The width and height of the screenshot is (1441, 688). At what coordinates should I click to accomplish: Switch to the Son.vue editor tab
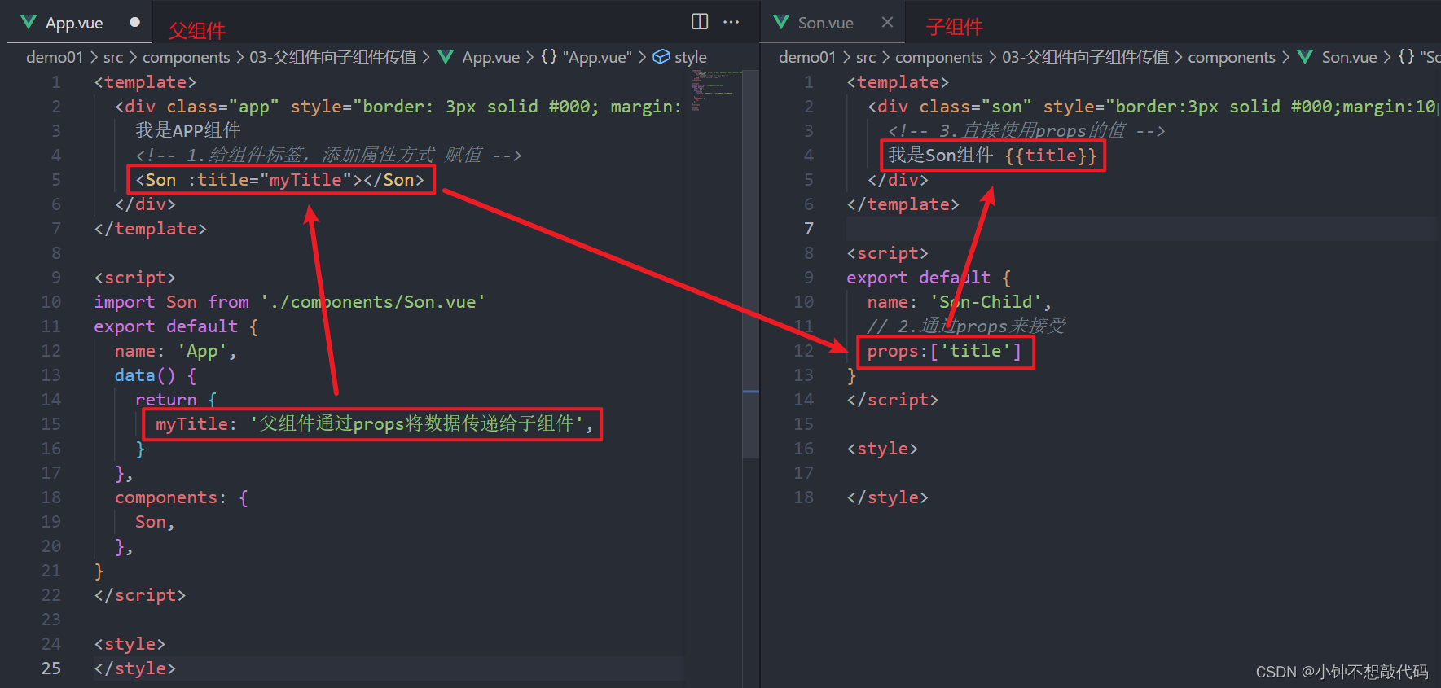click(834, 23)
